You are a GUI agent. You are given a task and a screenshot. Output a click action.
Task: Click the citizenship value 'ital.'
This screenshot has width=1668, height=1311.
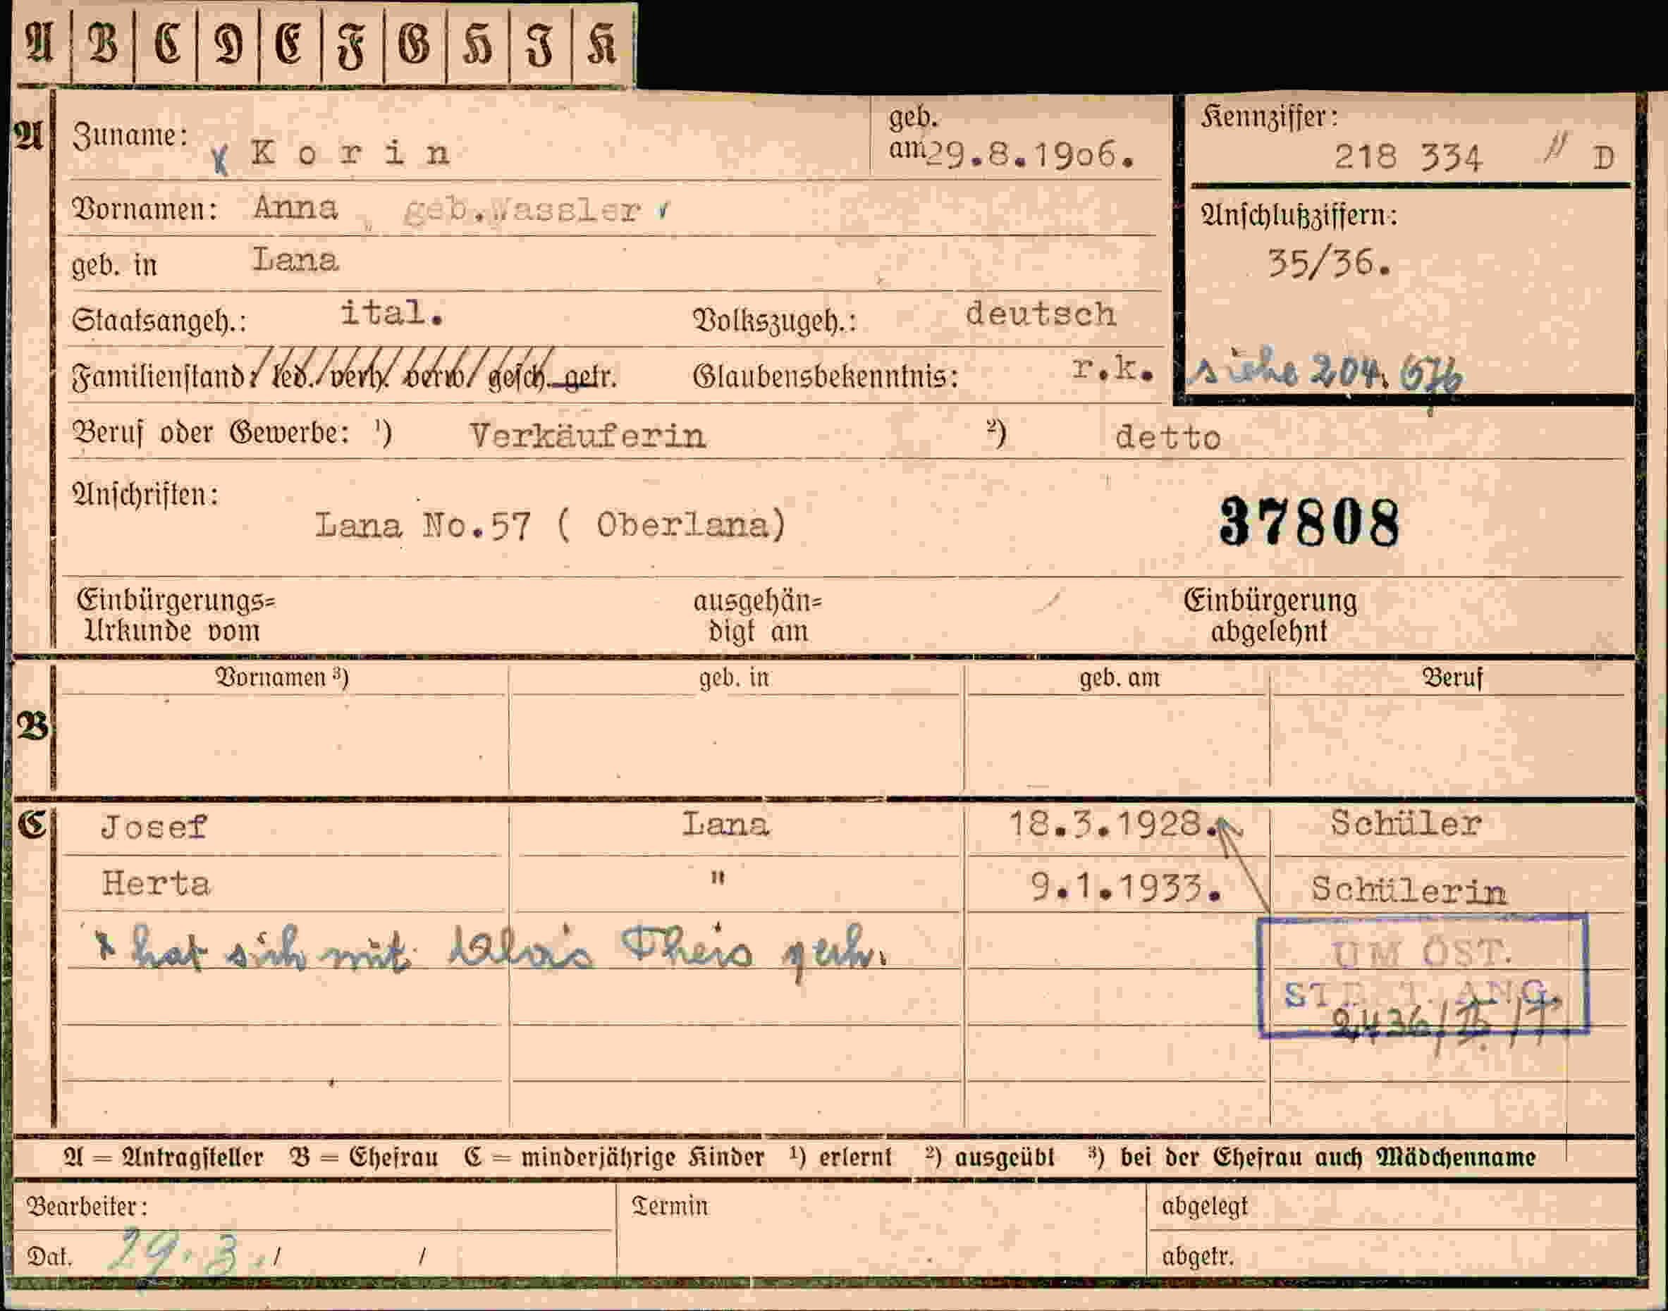(391, 313)
